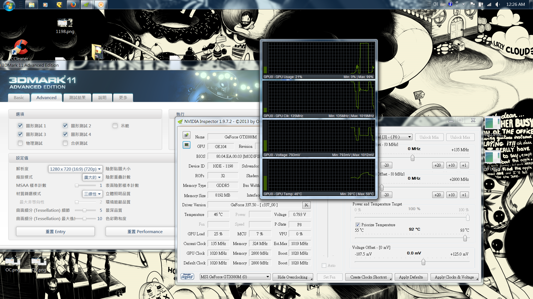Screen dimensions: 533x299
Task: Enable the 示範 checkbox
Action: pyautogui.click(x=115, y=126)
